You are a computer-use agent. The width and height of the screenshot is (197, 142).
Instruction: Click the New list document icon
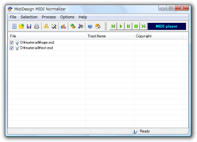coord(14,26)
